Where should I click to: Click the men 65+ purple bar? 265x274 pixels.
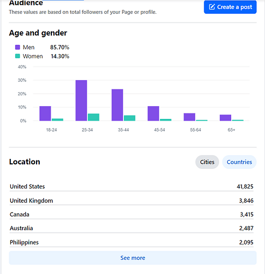point(226,118)
